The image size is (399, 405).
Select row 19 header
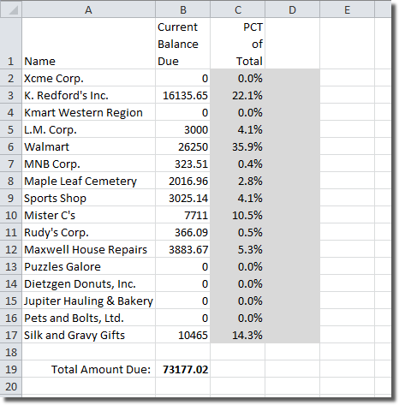pos(11,369)
